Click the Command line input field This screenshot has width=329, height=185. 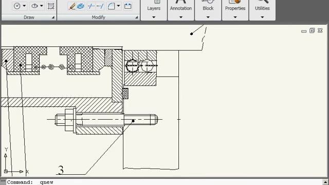164,182
